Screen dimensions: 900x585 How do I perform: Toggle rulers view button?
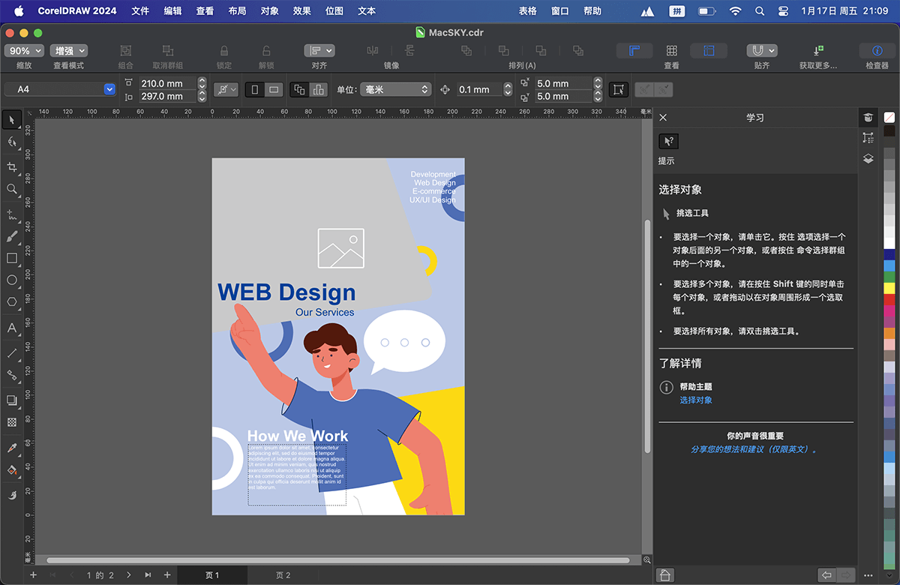[634, 51]
